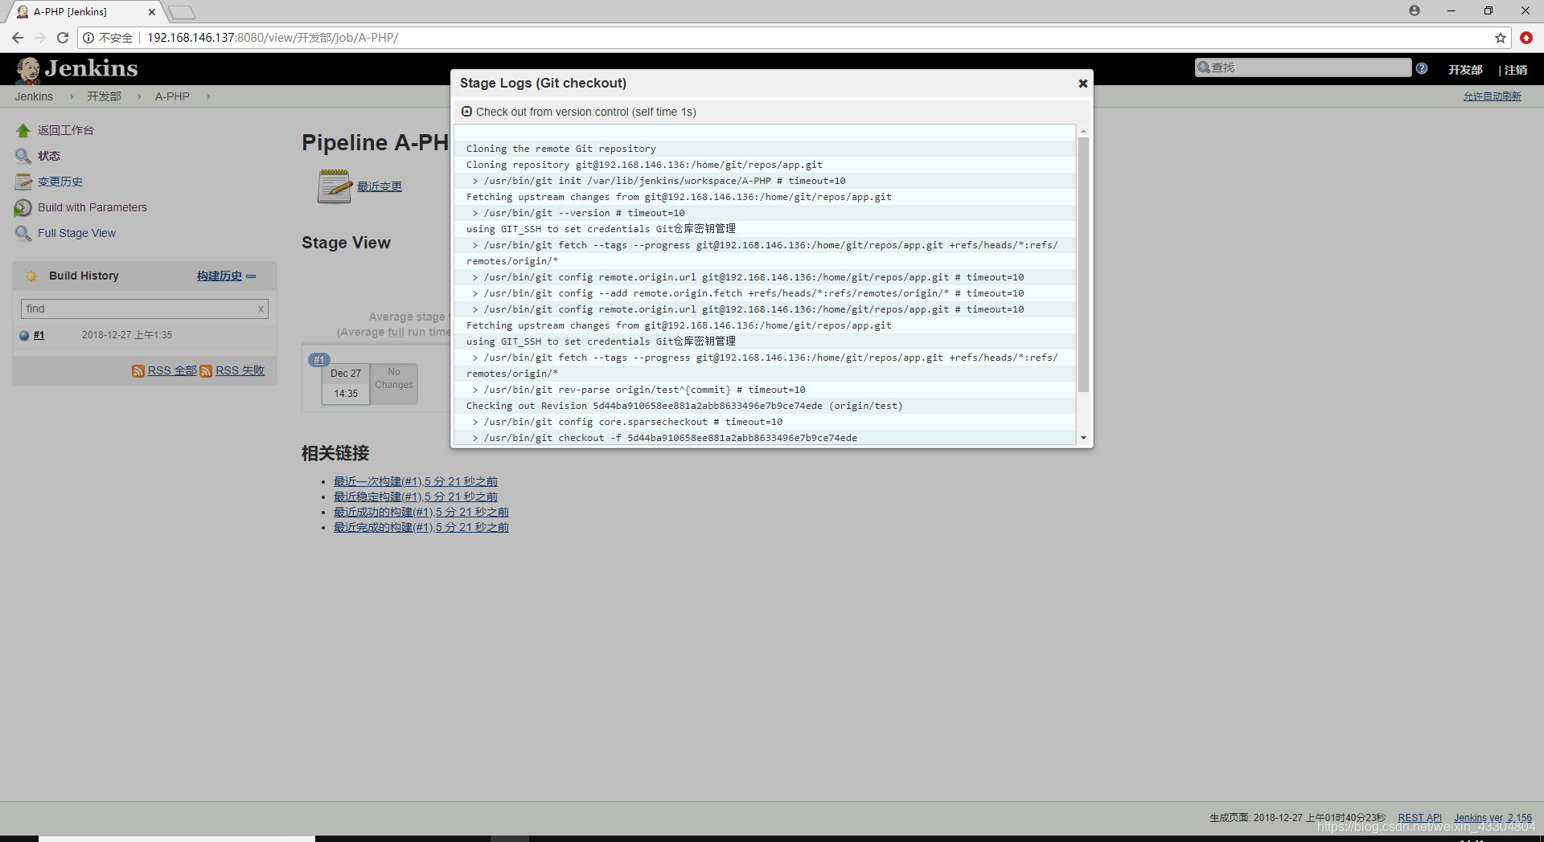Open the A-PHP breadcrumb
This screenshot has width=1544, height=842.
click(172, 96)
